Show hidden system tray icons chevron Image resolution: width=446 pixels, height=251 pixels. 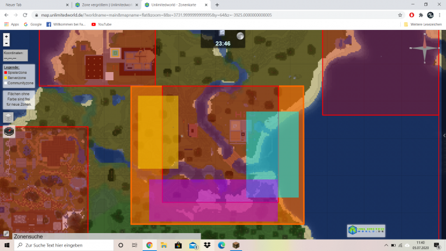point(386,245)
